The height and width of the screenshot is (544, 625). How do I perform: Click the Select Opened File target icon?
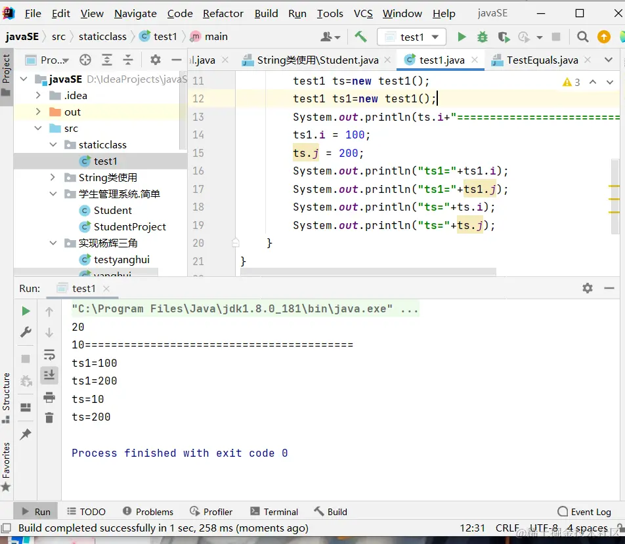(x=85, y=60)
